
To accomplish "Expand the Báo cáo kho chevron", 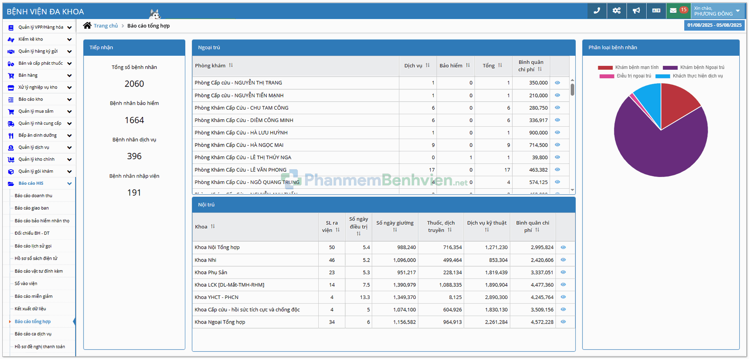I will [69, 99].
